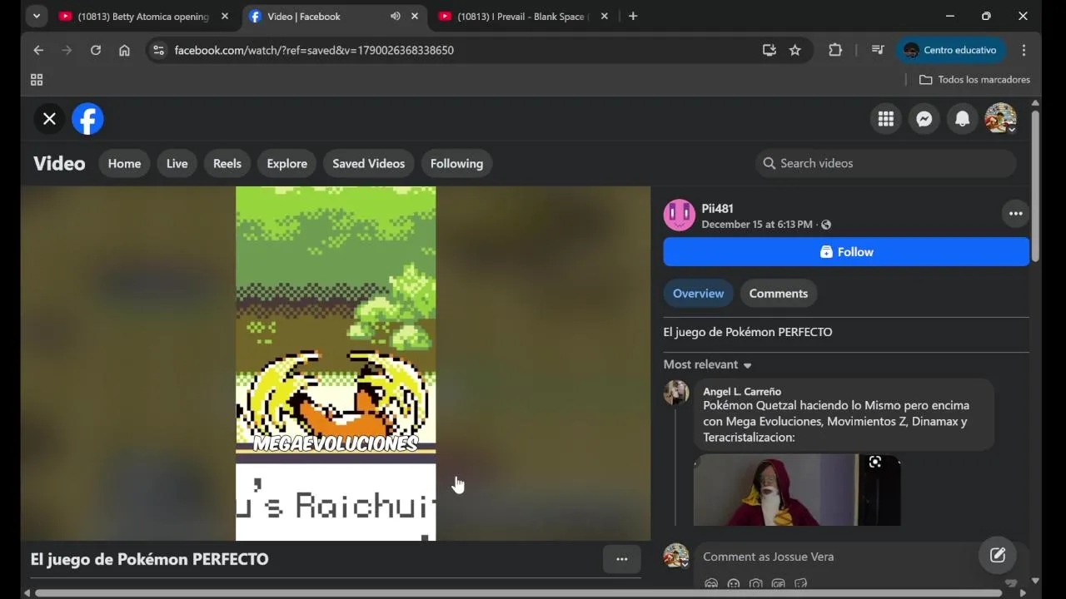The width and height of the screenshot is (1066, 599).
Task: Go to the Live video tab
Action: tap(177, 164)
